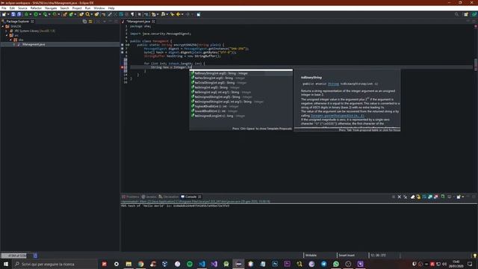Open the Coverage dropdown arrow
The image size is (478, 269).
click(49, 14)
